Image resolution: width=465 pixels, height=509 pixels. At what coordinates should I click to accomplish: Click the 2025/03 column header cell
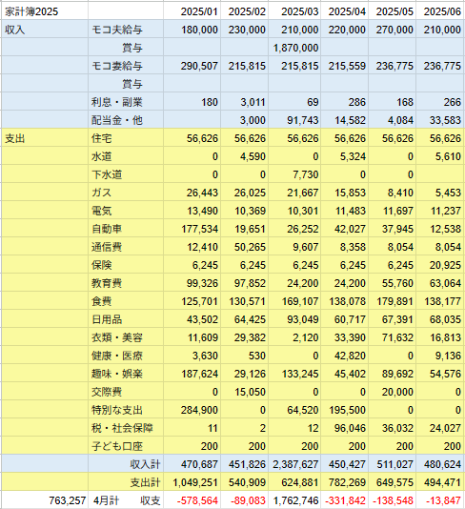pos(294,11)
